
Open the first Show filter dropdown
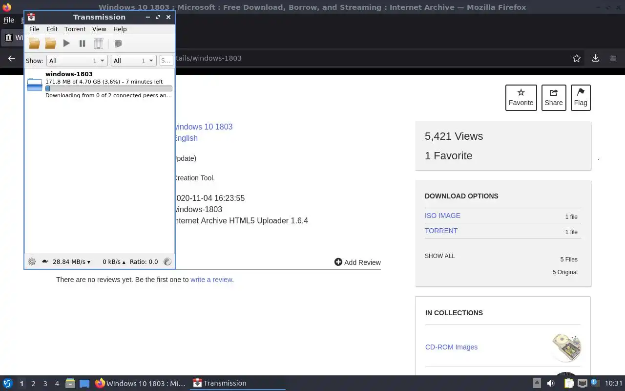77,61
